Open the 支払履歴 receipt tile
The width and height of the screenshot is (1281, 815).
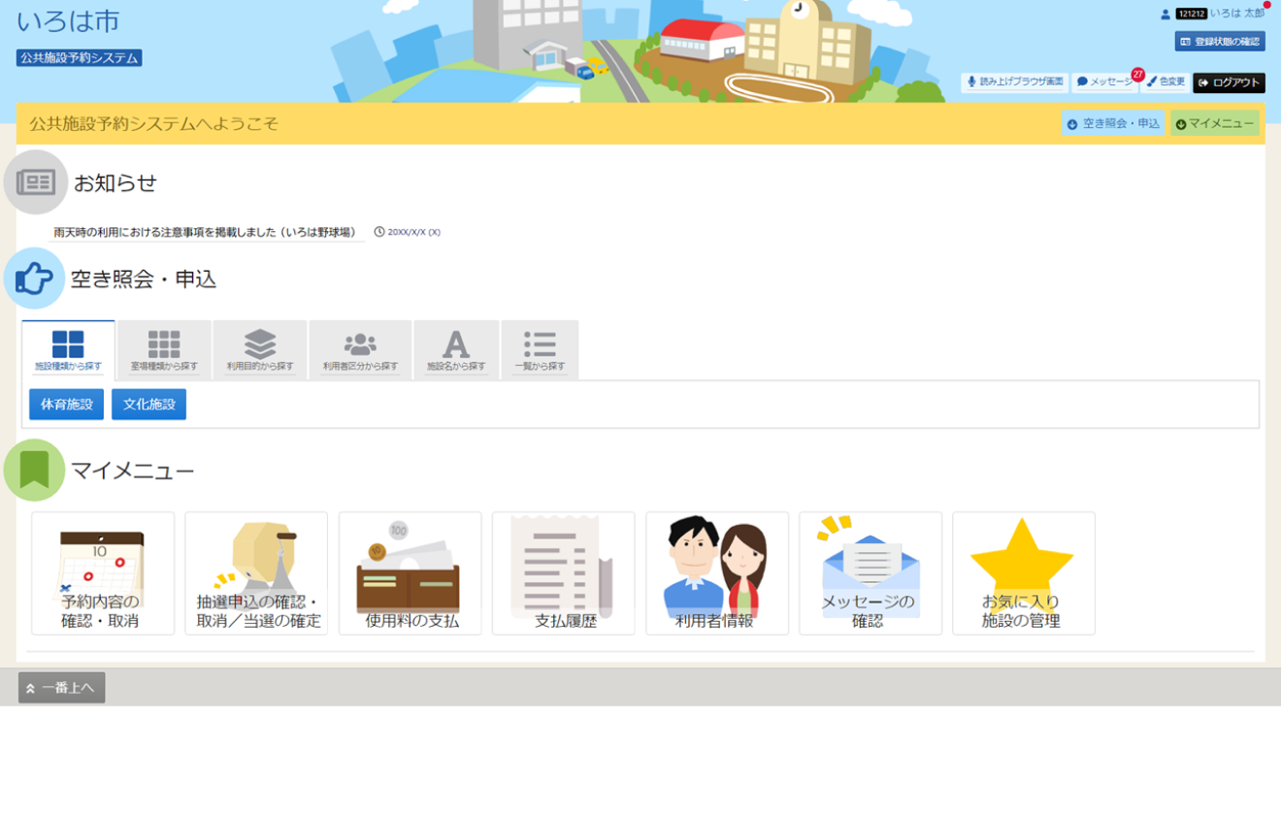coord(563,573)
